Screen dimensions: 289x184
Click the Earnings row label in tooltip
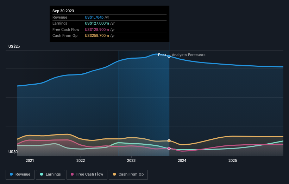60,23
